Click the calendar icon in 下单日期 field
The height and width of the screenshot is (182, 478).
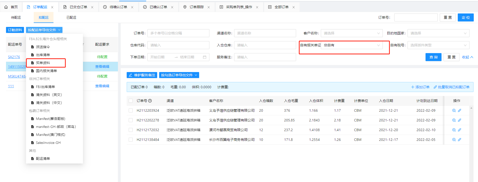click(205, 57)
